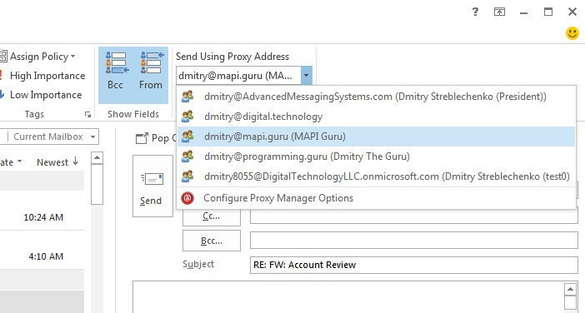Choose dmitry@programming.guru (Dmitry The Guru)

[376, 156]
